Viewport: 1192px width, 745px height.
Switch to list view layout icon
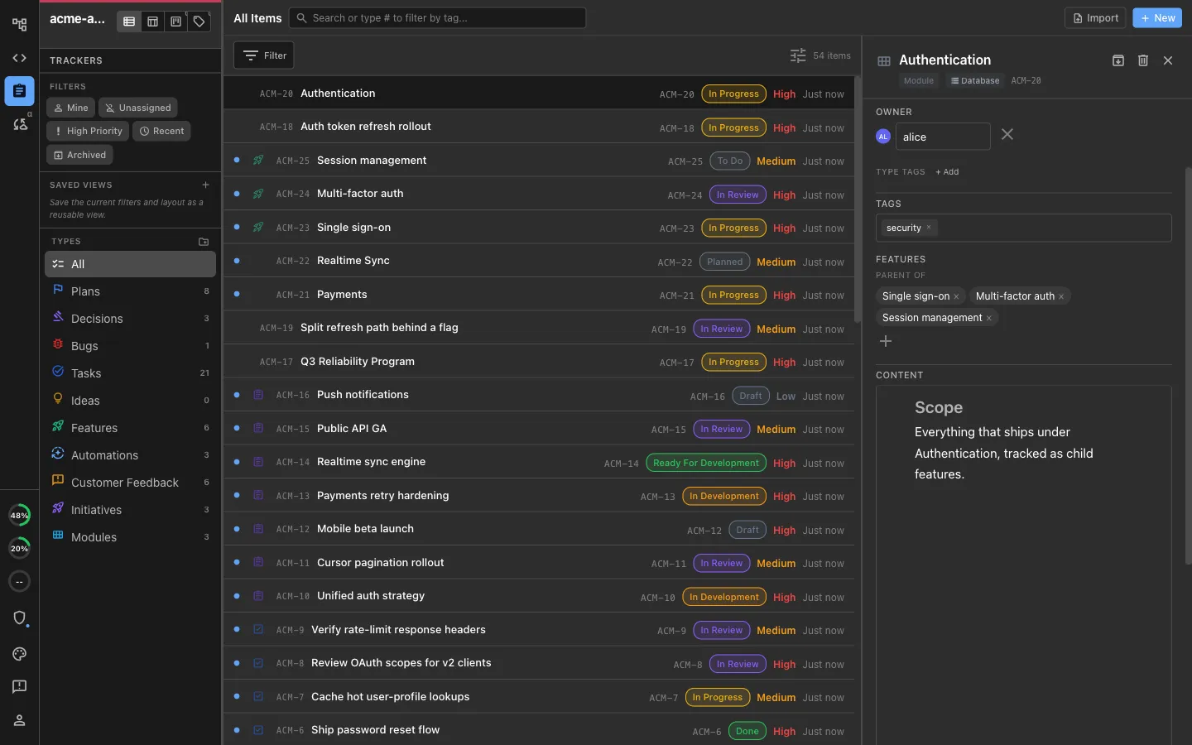(x=129, y=22)
